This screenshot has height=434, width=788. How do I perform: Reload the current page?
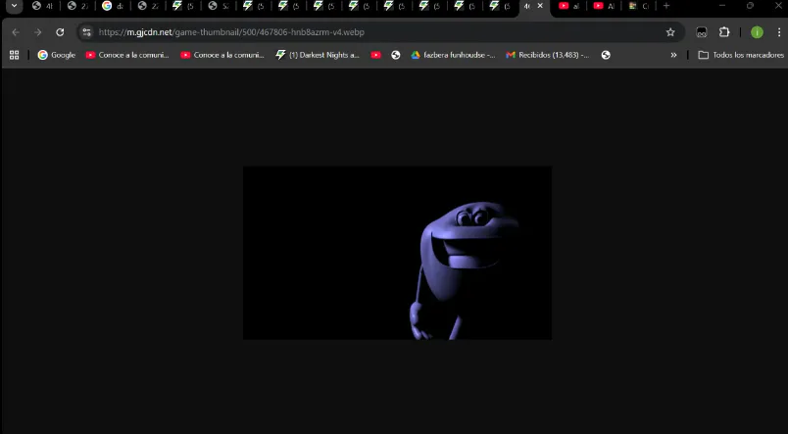[60, 32]
